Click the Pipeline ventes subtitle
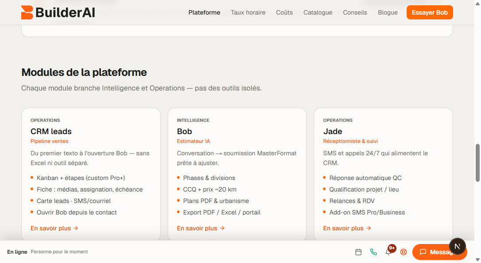The height and width of the screenshot is (263, 481). pyautogui.click(x=50, y=141)
